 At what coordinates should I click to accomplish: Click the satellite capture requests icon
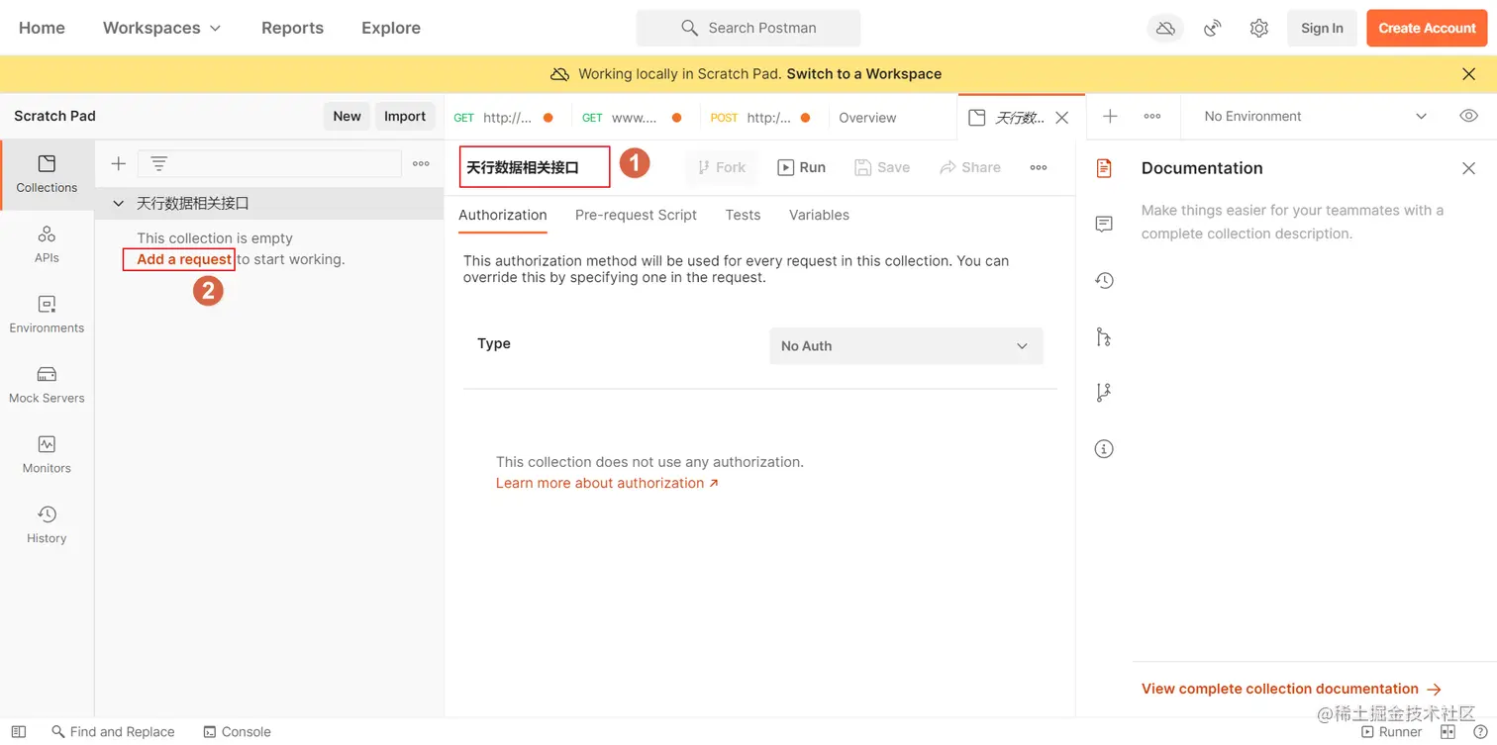click(x=1213, y=29)
